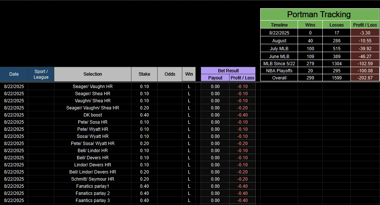Click the Payout header cell
380x205 pixels.
click(x=215, y=78)
